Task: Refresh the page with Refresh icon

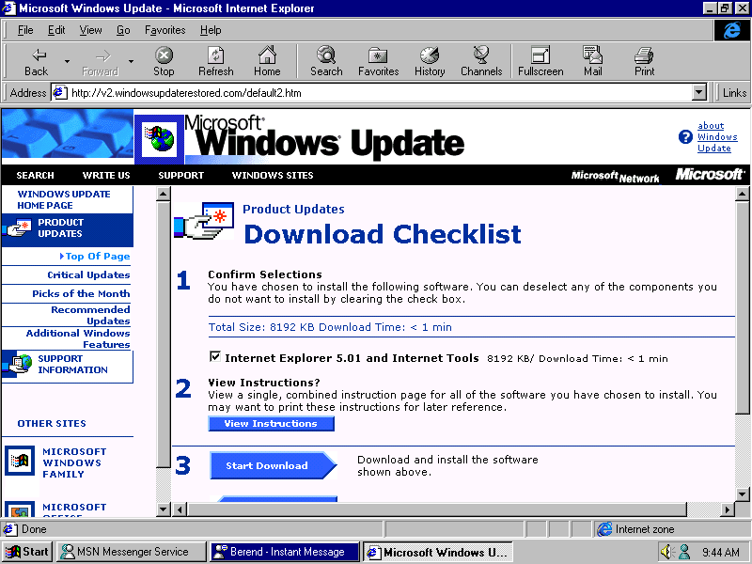Action: coord(216,61)
